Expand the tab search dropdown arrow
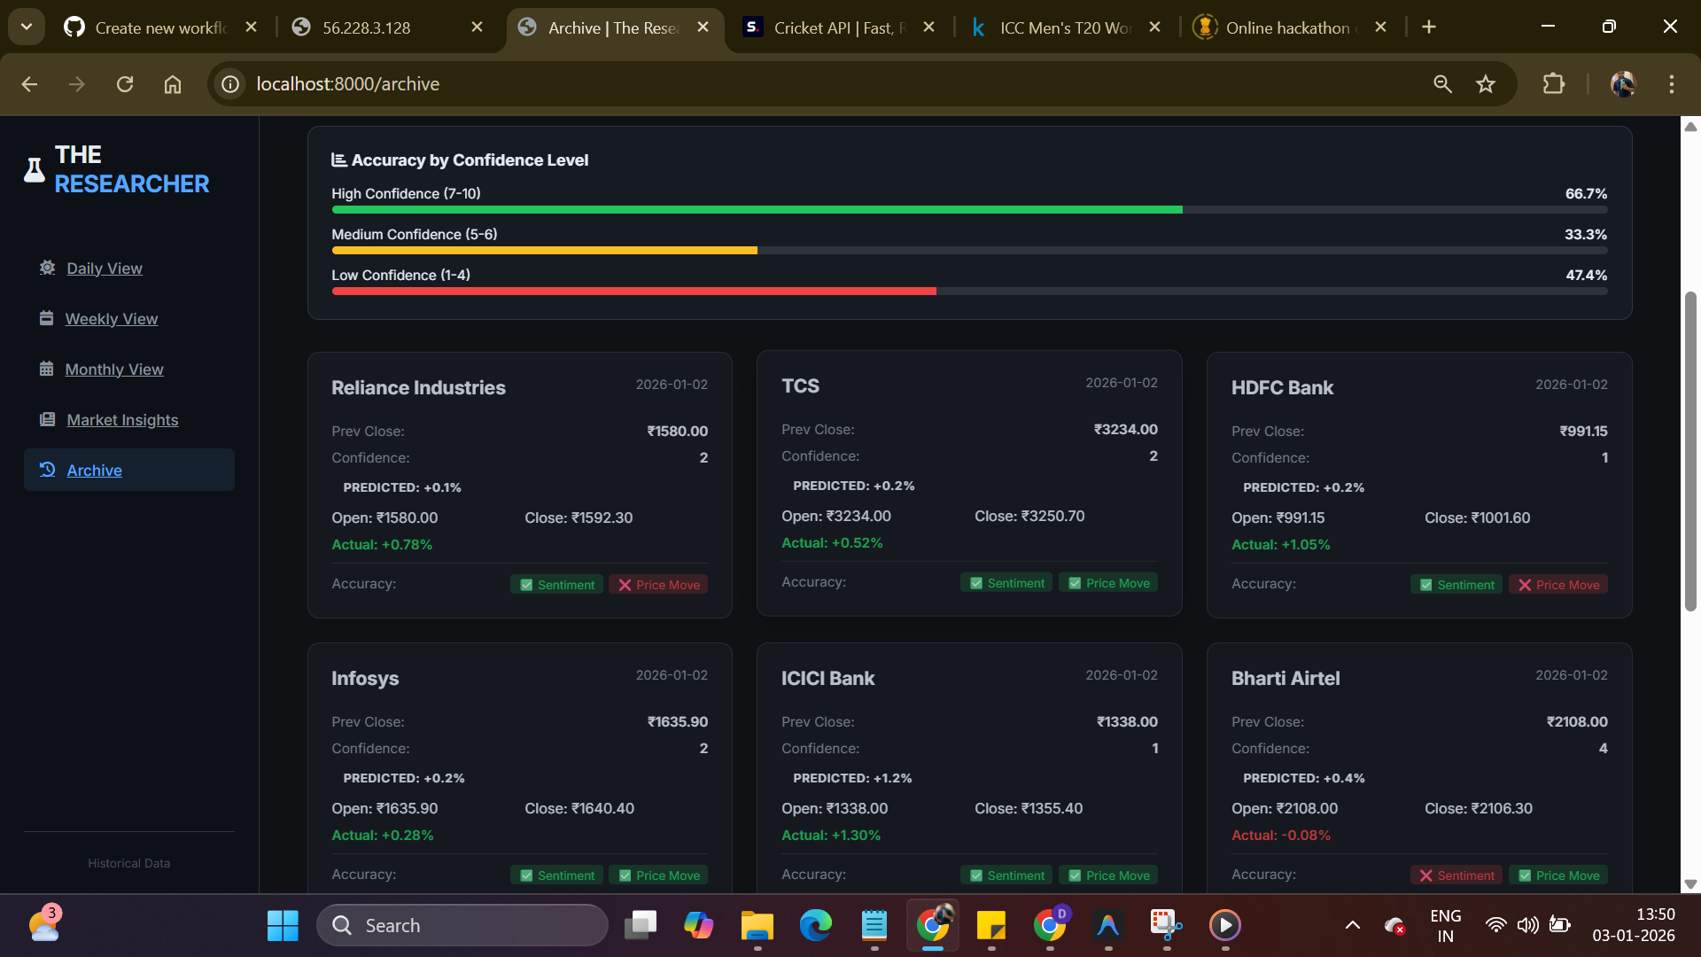 [x=27, y=27]
